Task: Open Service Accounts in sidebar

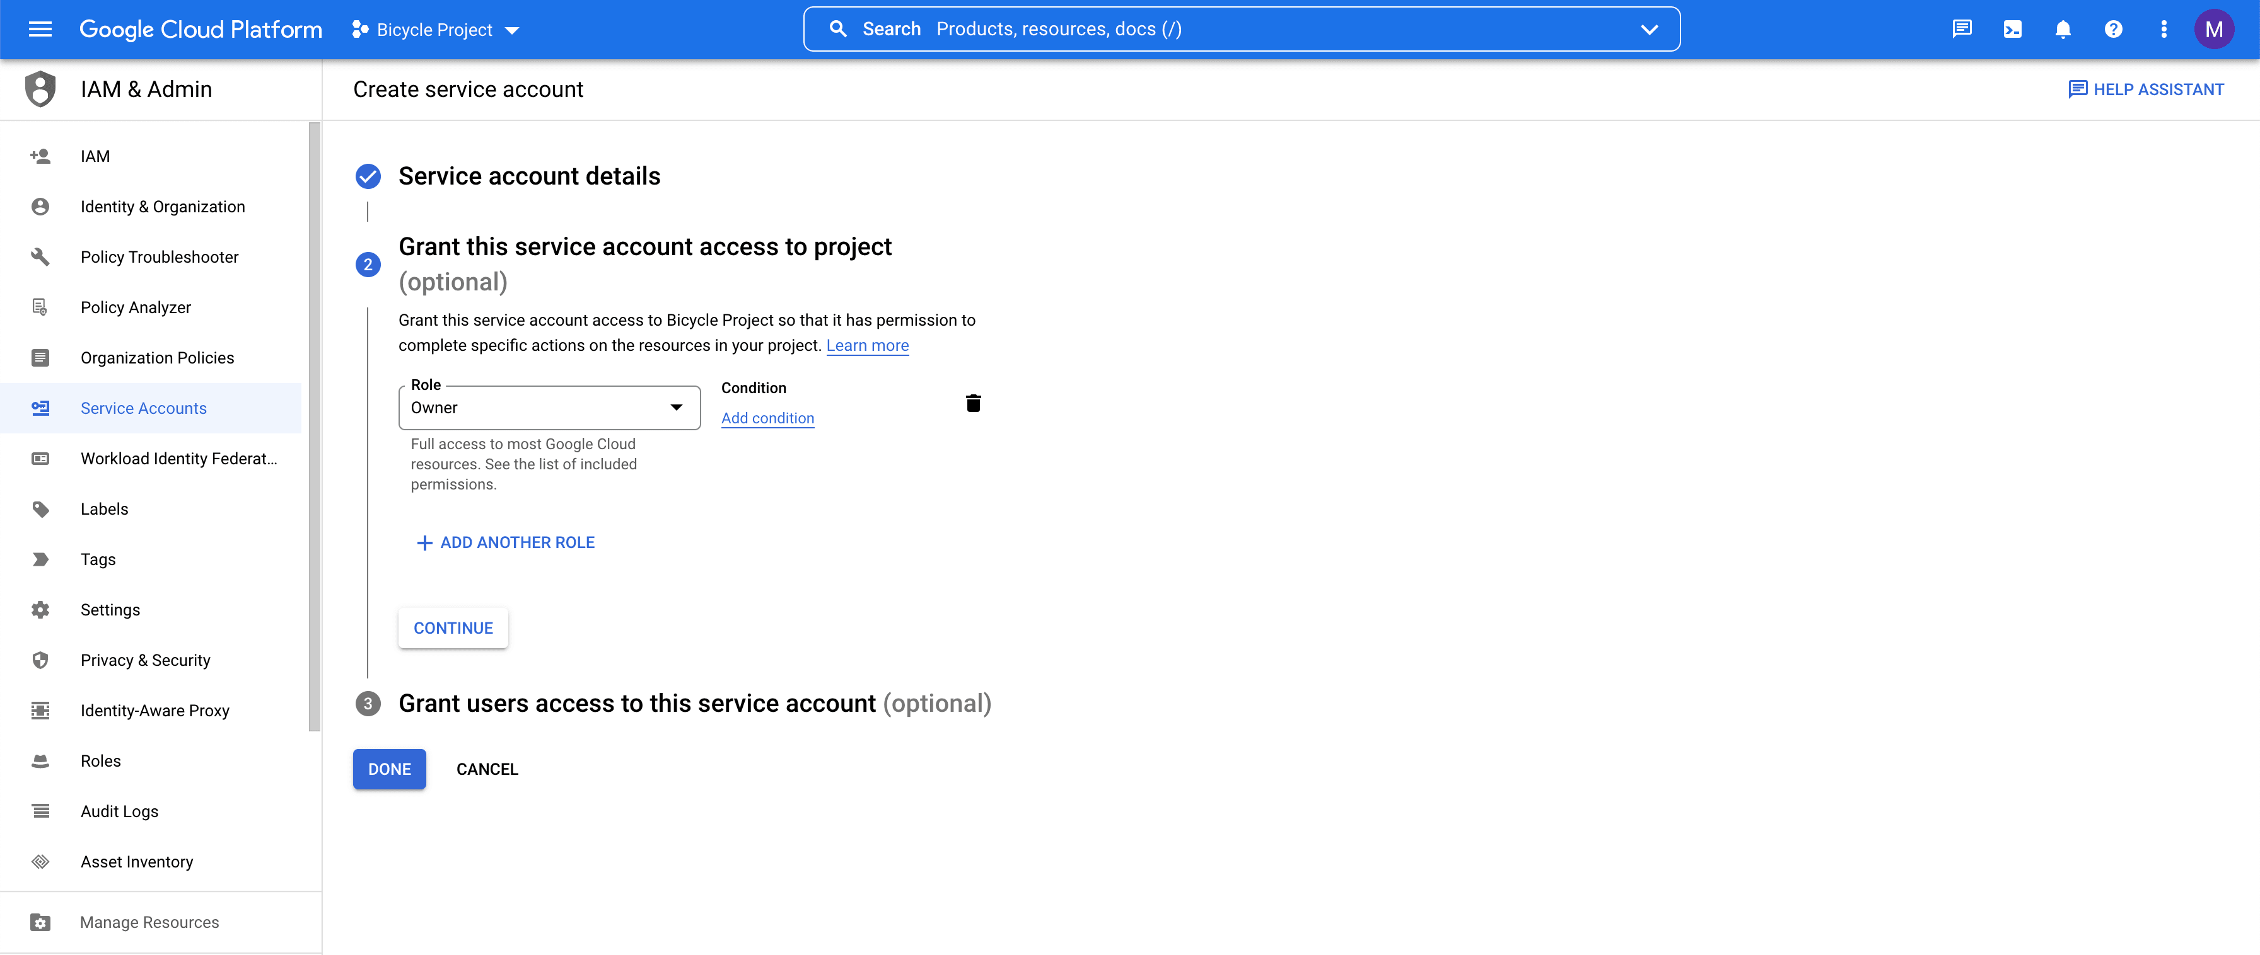Action: pos(144,408)
